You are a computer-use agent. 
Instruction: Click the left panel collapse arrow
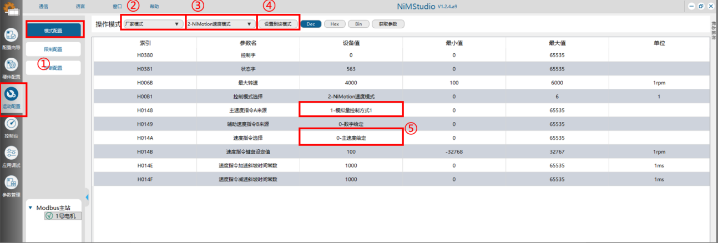coord(87,196)
